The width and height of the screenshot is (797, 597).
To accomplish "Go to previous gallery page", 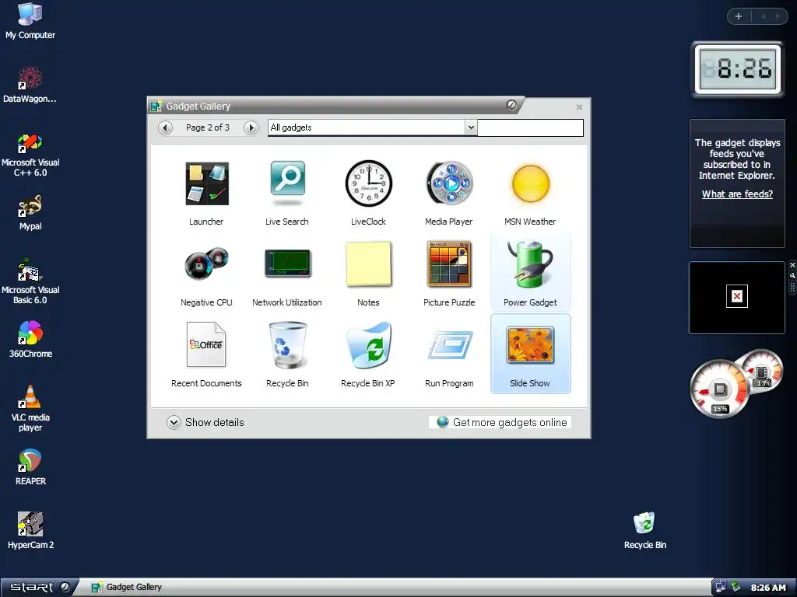I will pos(165,127).
